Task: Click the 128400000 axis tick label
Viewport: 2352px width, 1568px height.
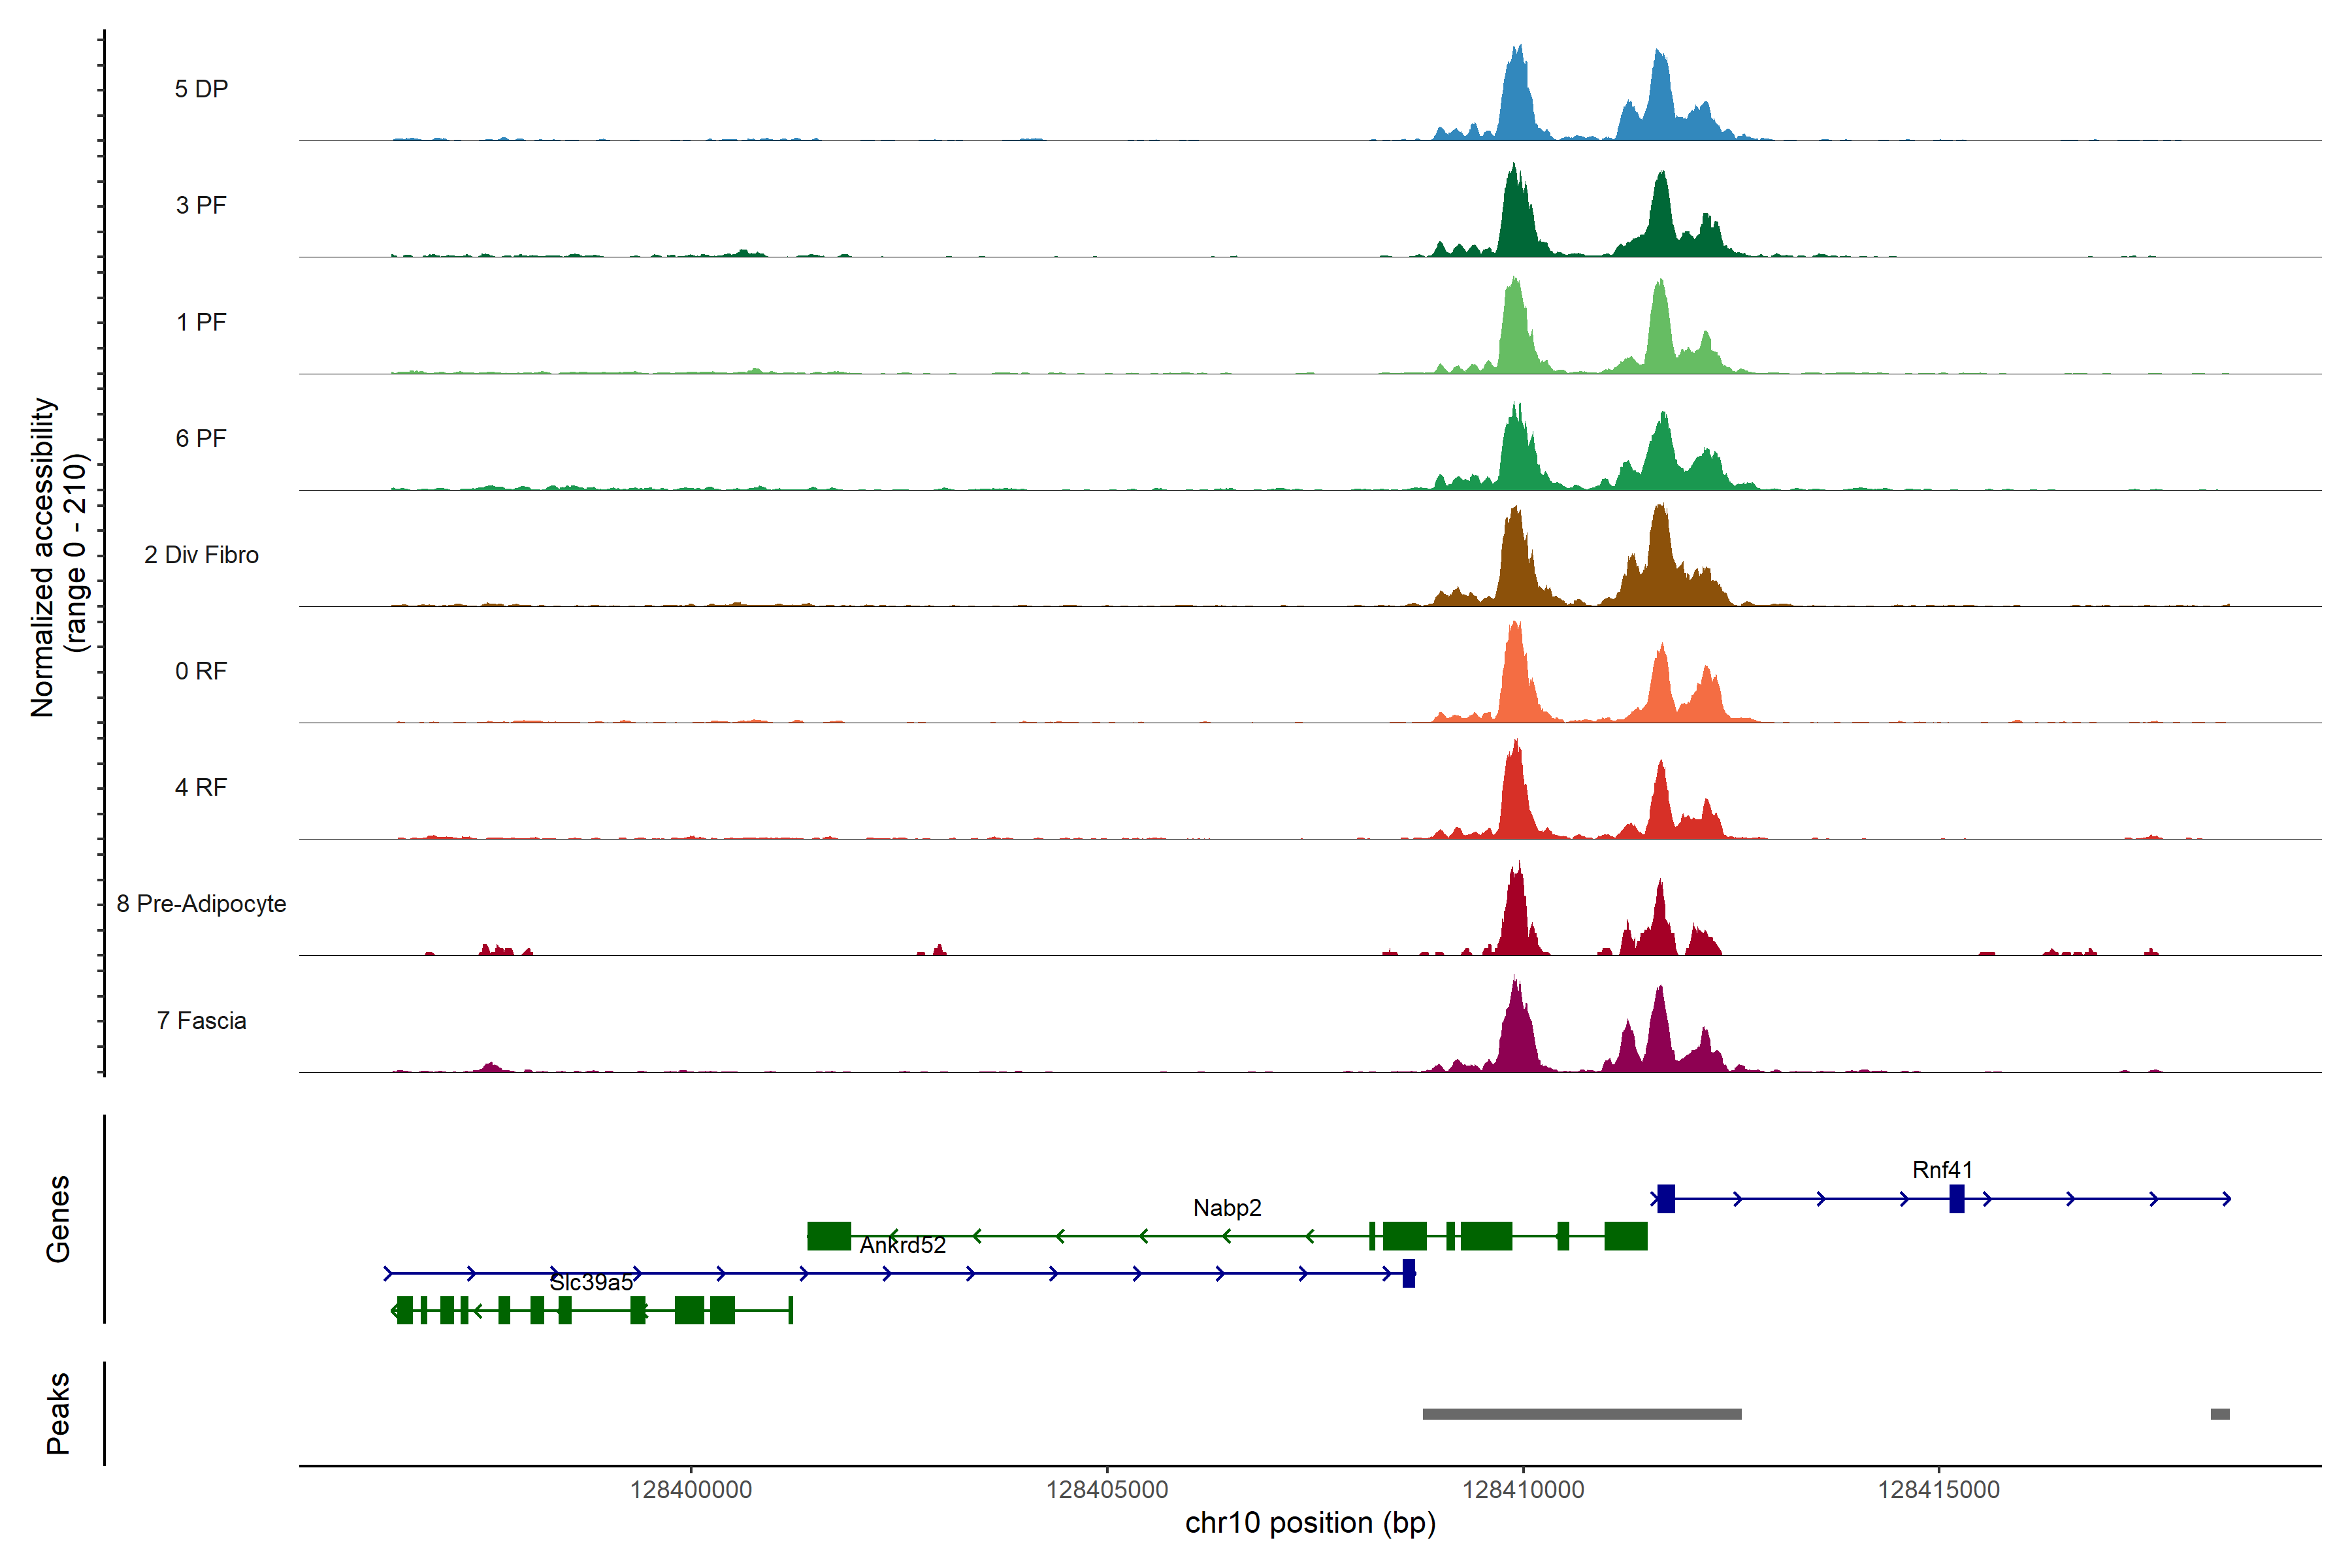Action: point(690,1489)
